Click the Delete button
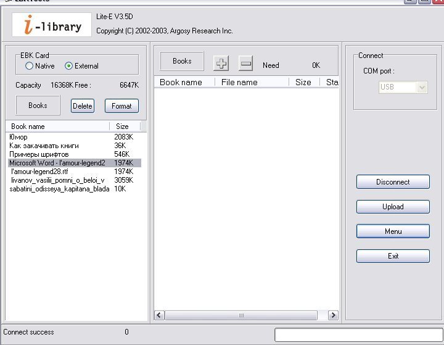This screenshot has height=345, width=444. pyautogui.click(x=83, y=106)
